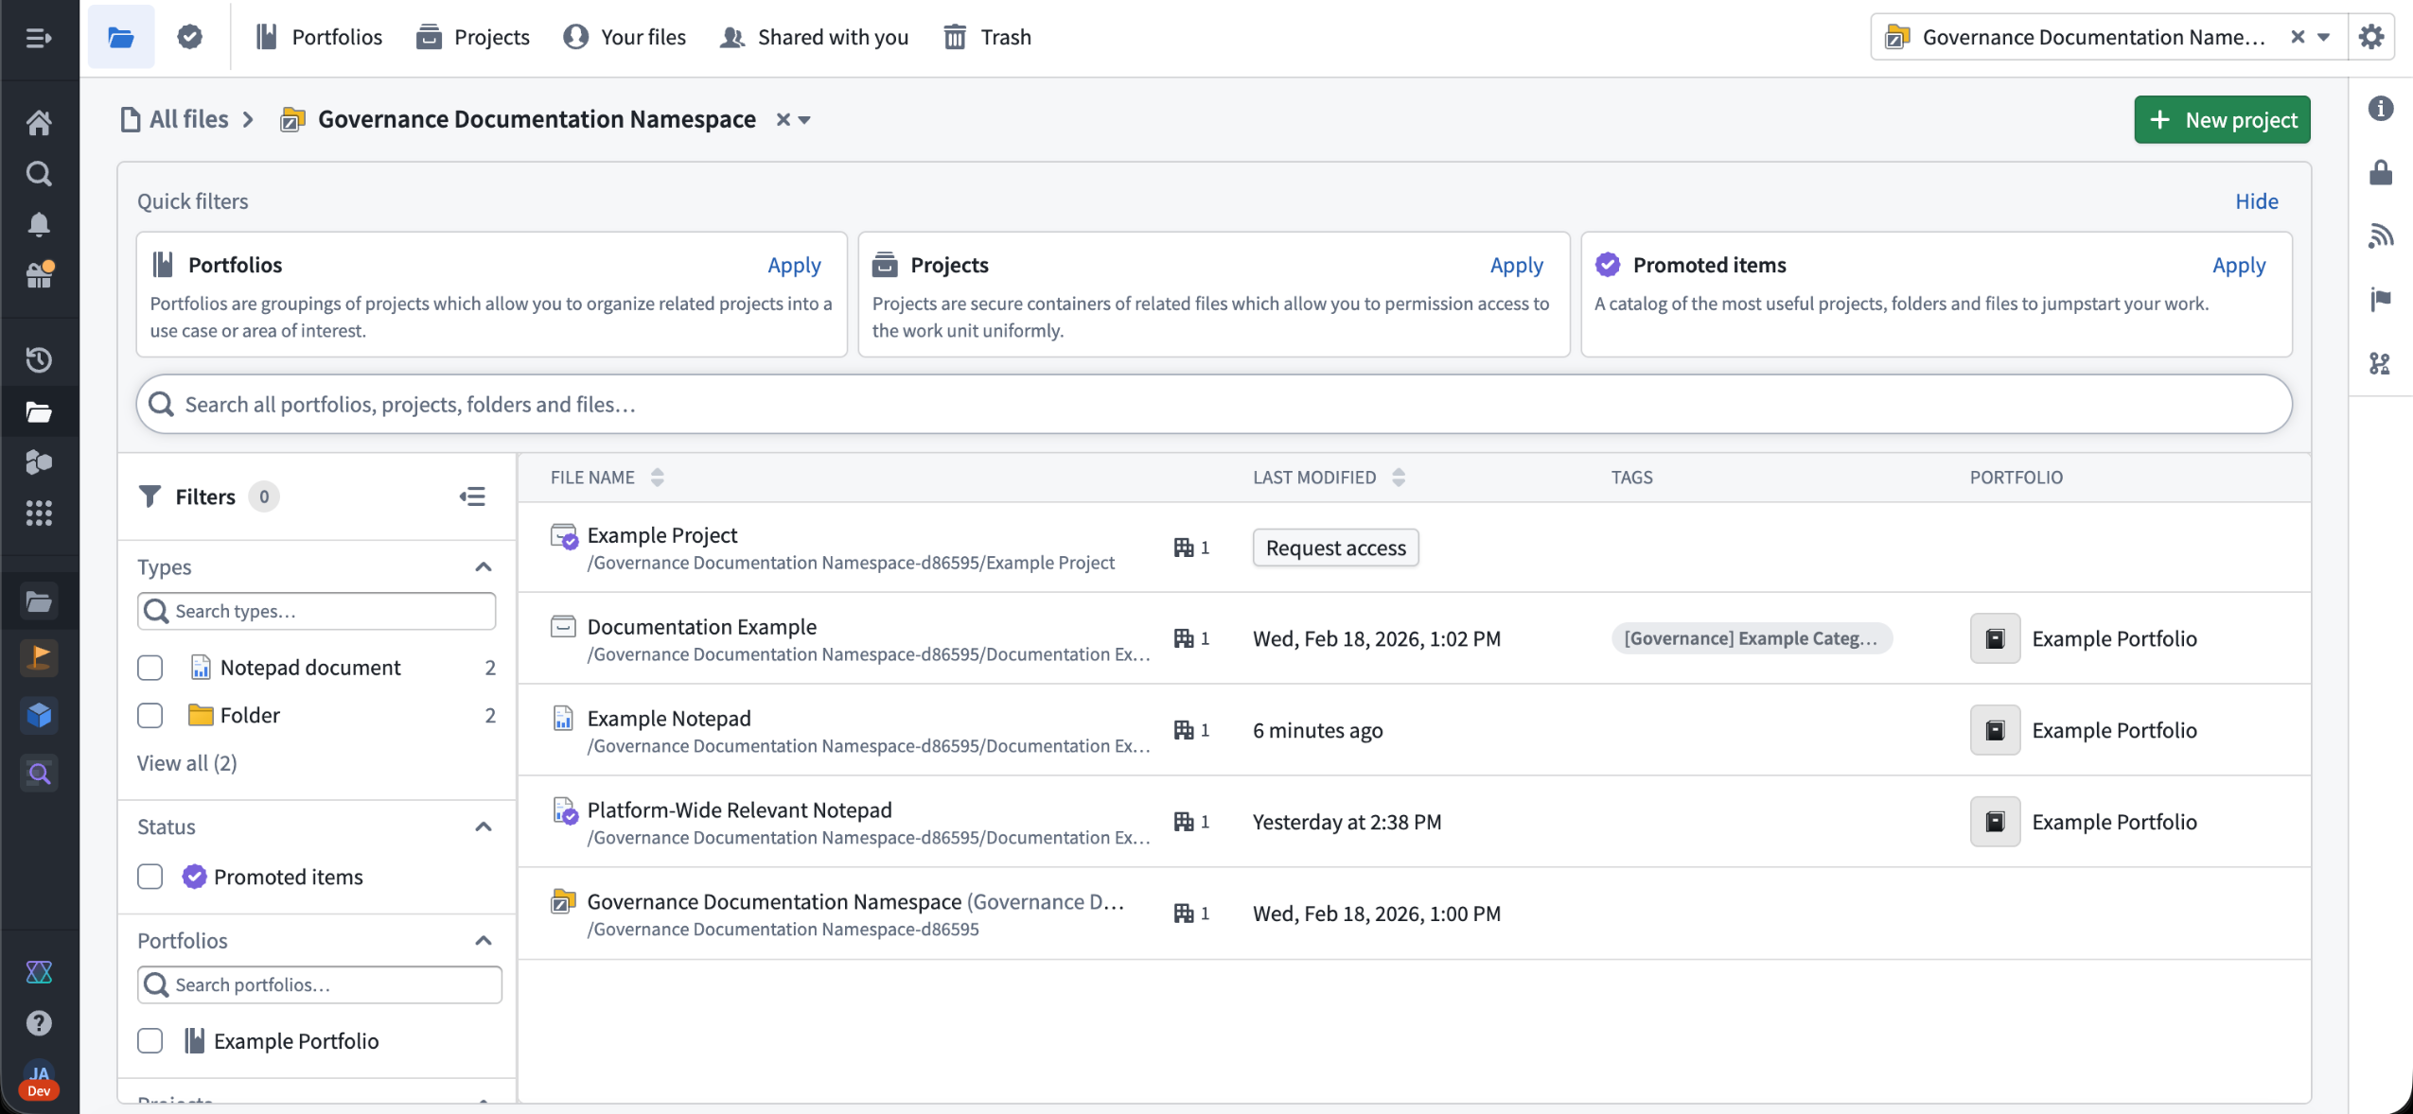Open the branch lineage icon on right rail
The width and height of the screenshot is (2413, 1114).
click(2382, 364)
